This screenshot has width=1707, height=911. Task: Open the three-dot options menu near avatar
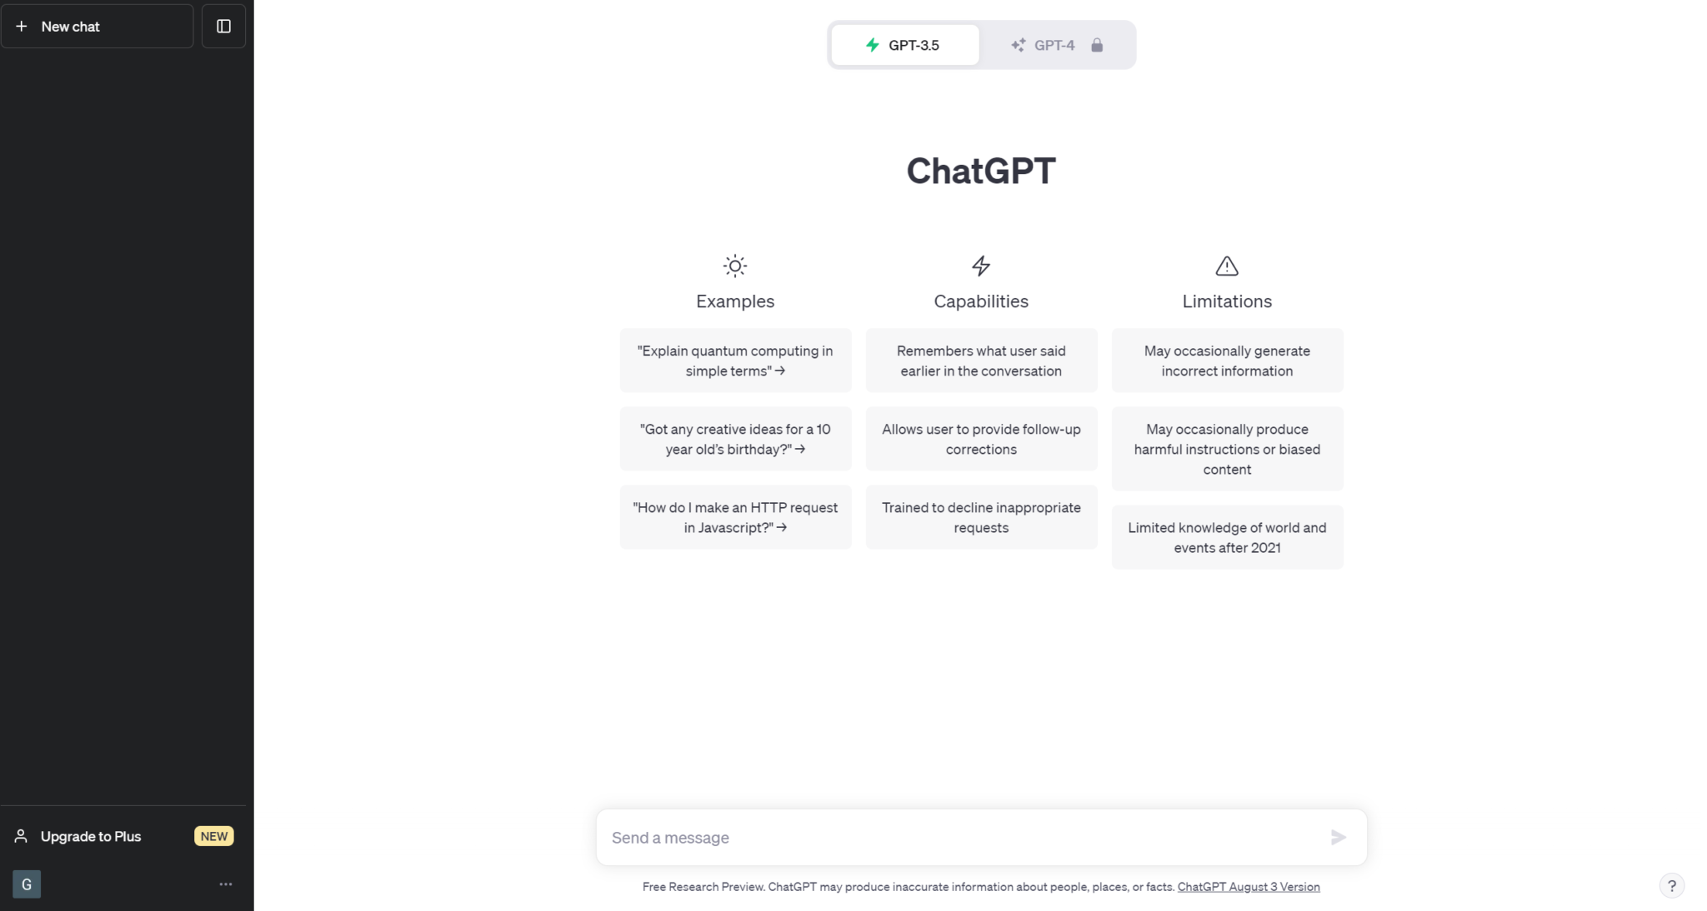point(225,884)
